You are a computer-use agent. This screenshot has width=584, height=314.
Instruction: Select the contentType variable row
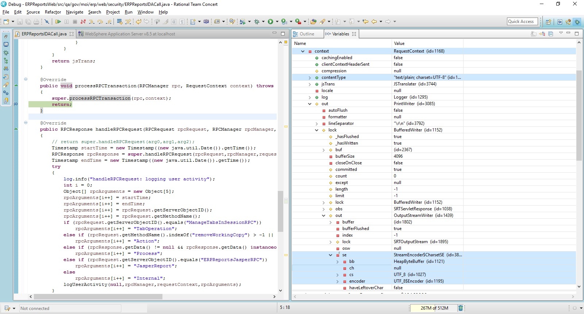333,77
